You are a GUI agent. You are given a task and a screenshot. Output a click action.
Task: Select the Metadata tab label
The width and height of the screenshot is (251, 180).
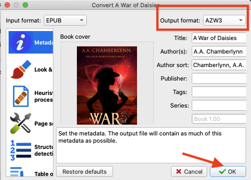tap(44, 43)
